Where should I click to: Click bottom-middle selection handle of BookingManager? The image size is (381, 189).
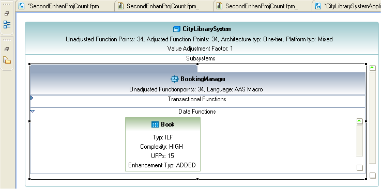point(197,179)
